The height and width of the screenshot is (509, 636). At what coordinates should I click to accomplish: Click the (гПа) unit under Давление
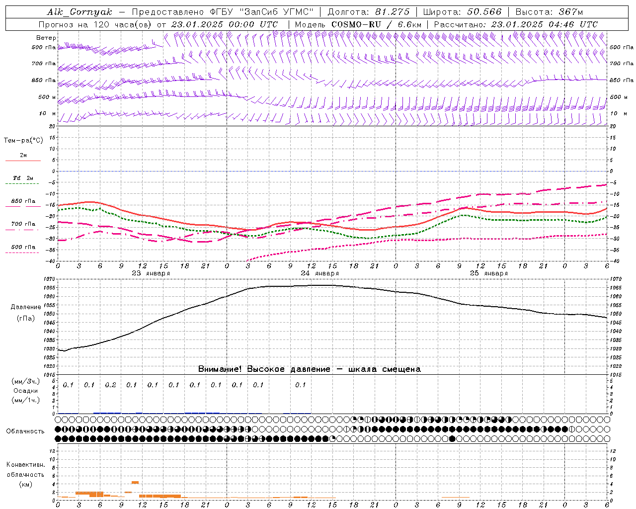[x=26, y=319]
